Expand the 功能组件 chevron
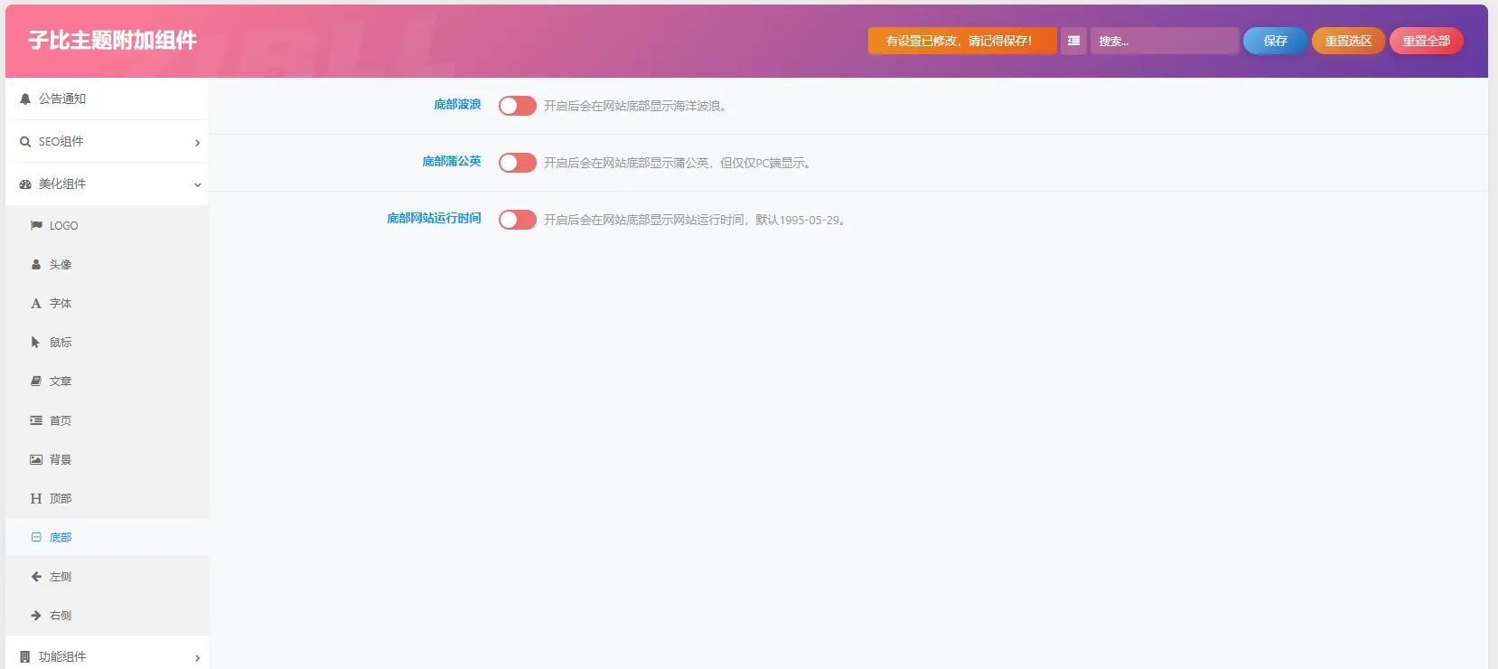The image size is (1498, 669). point(197,658)
